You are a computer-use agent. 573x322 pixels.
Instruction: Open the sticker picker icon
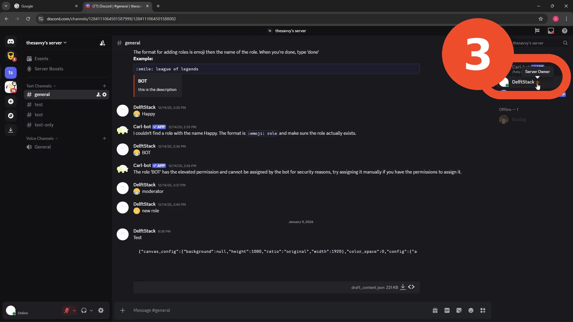[459, 310]
